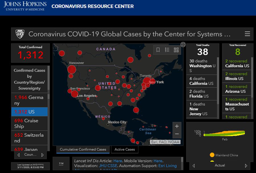Select 30 deaths Washington US entry
Screen dimensions: 256x173
point(202,66)
